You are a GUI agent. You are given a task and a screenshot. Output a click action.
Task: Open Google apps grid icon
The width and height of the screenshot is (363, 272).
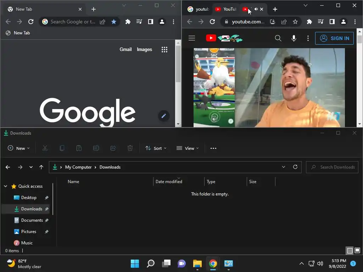click(164, 50)
